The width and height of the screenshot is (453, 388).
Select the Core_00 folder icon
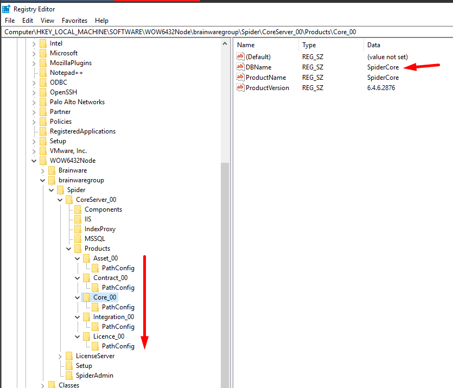(86, 297)
